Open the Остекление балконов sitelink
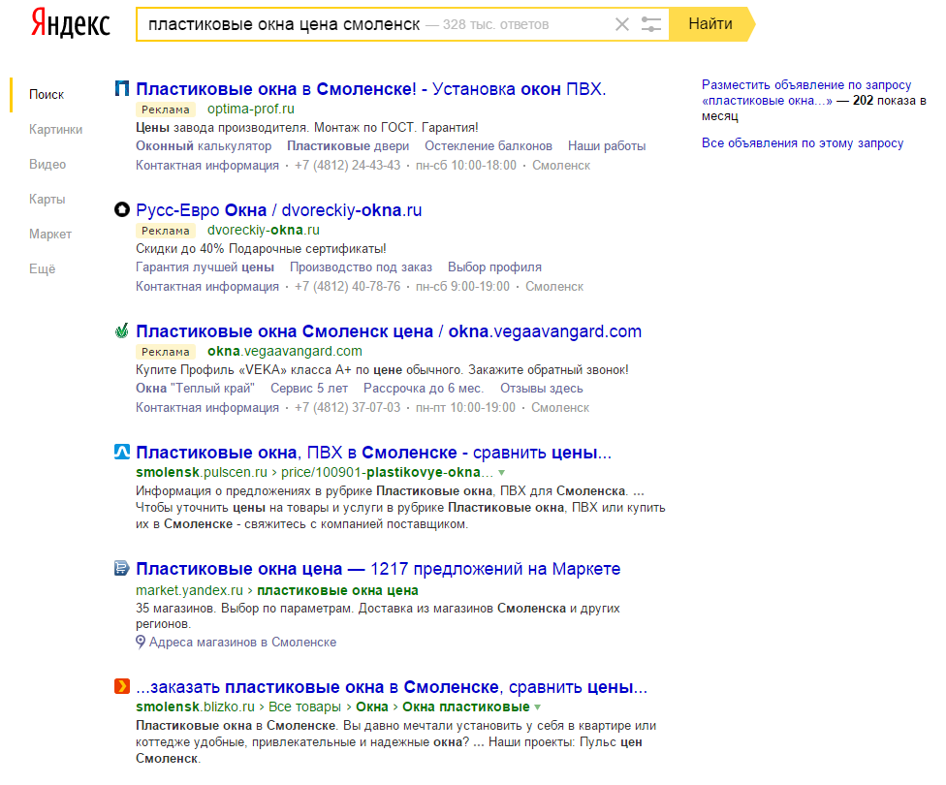Screen dimensions: 946x785 coord(489,146)
